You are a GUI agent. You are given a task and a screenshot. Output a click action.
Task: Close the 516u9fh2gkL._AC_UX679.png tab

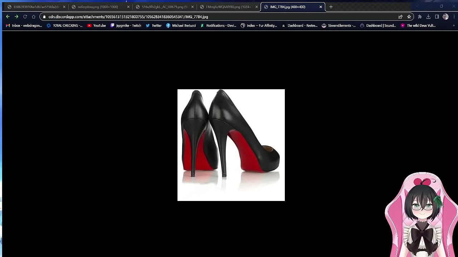point(193,7)
